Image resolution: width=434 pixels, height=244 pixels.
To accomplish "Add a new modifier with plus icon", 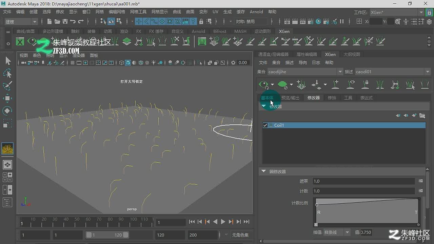I will tap(414, 116).
